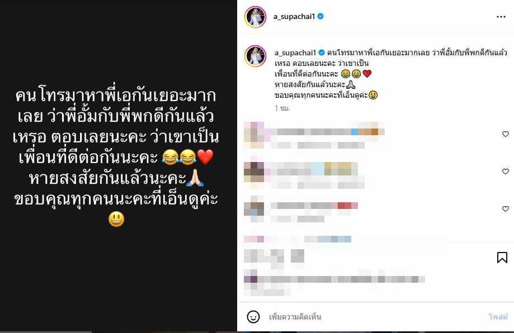The image size is (514, 333).
Task: Open the 1 ชม. timestamp link
Action: coord(282,108)
